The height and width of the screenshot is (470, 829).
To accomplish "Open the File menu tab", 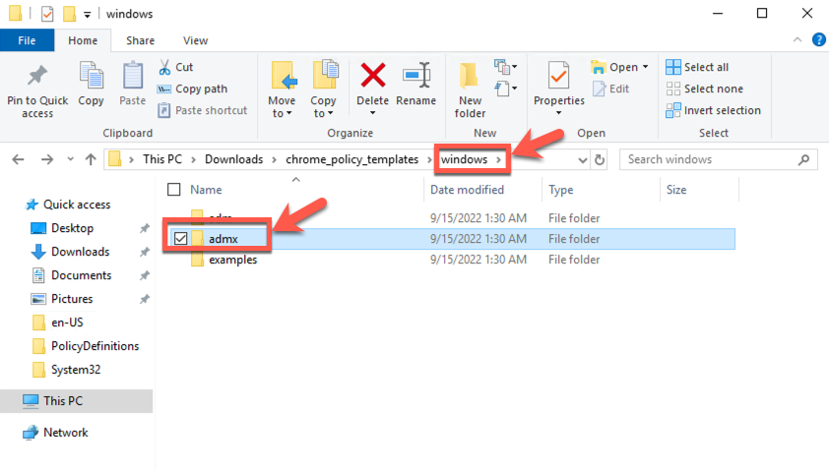I will click(x=27, y=40).
